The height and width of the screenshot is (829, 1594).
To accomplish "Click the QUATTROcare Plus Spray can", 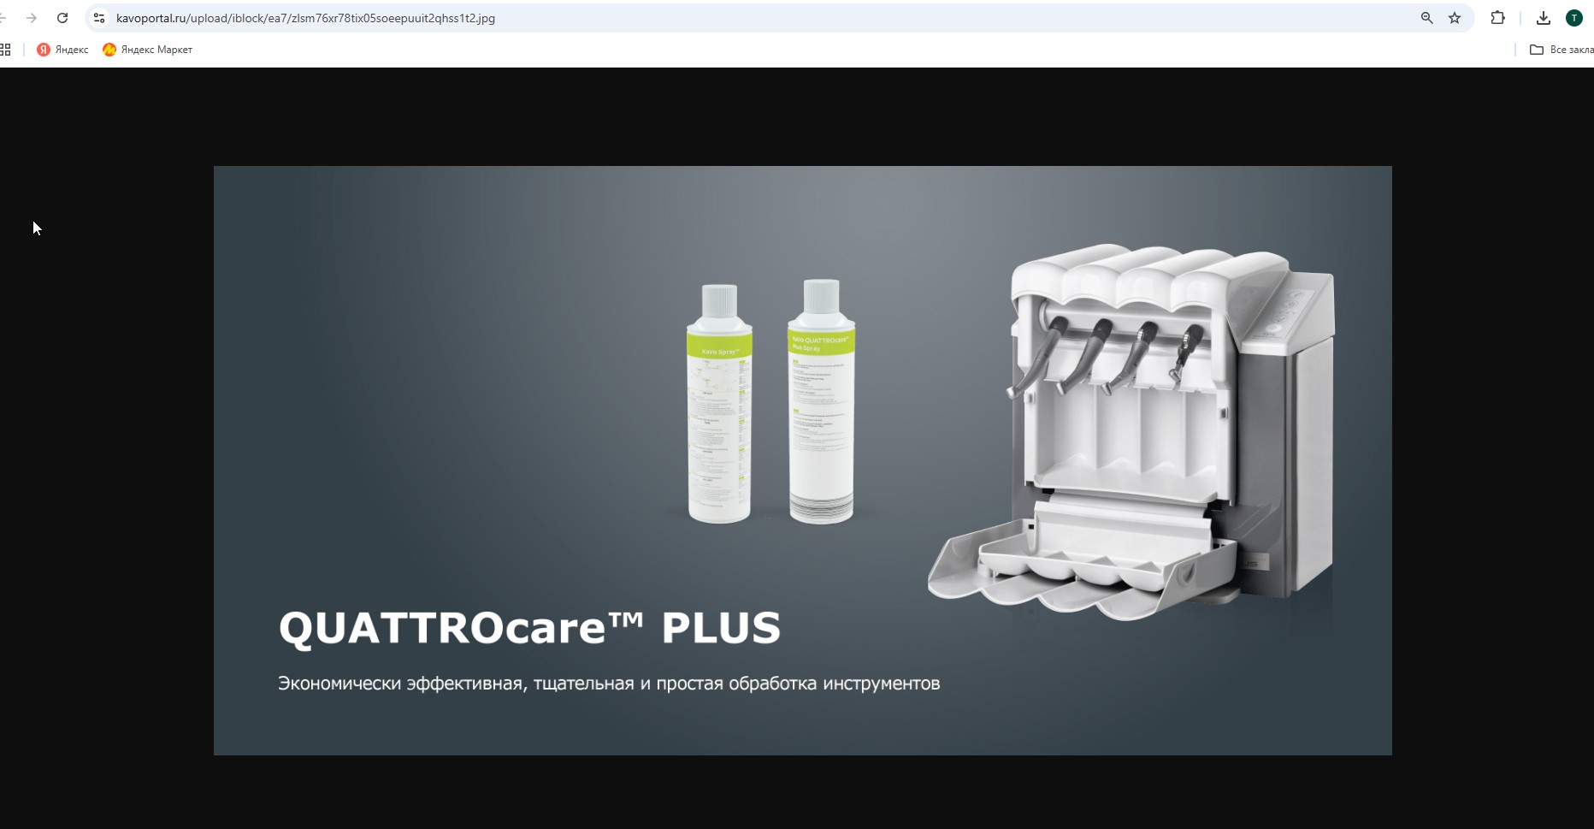I will pyautogui.click(x=821, y=401).
